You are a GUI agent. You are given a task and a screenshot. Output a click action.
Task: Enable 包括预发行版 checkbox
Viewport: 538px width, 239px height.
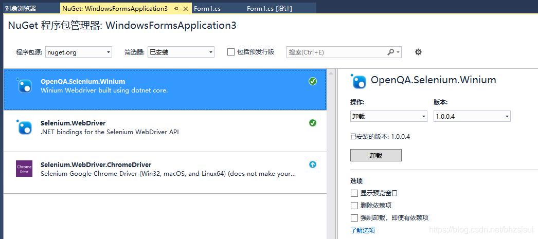pos(231,52)
